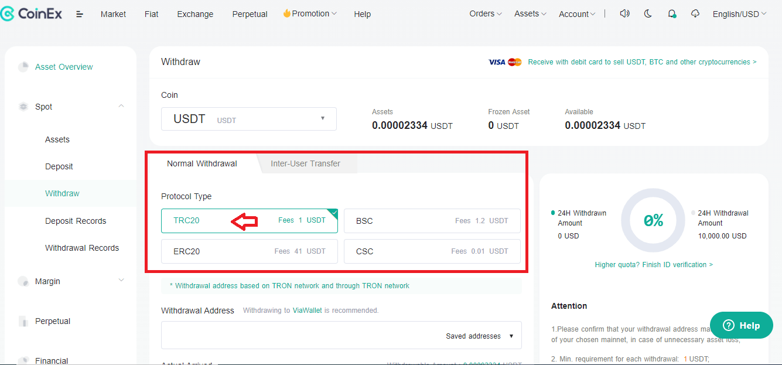Follow the ViaWallet link

(308, 311)
